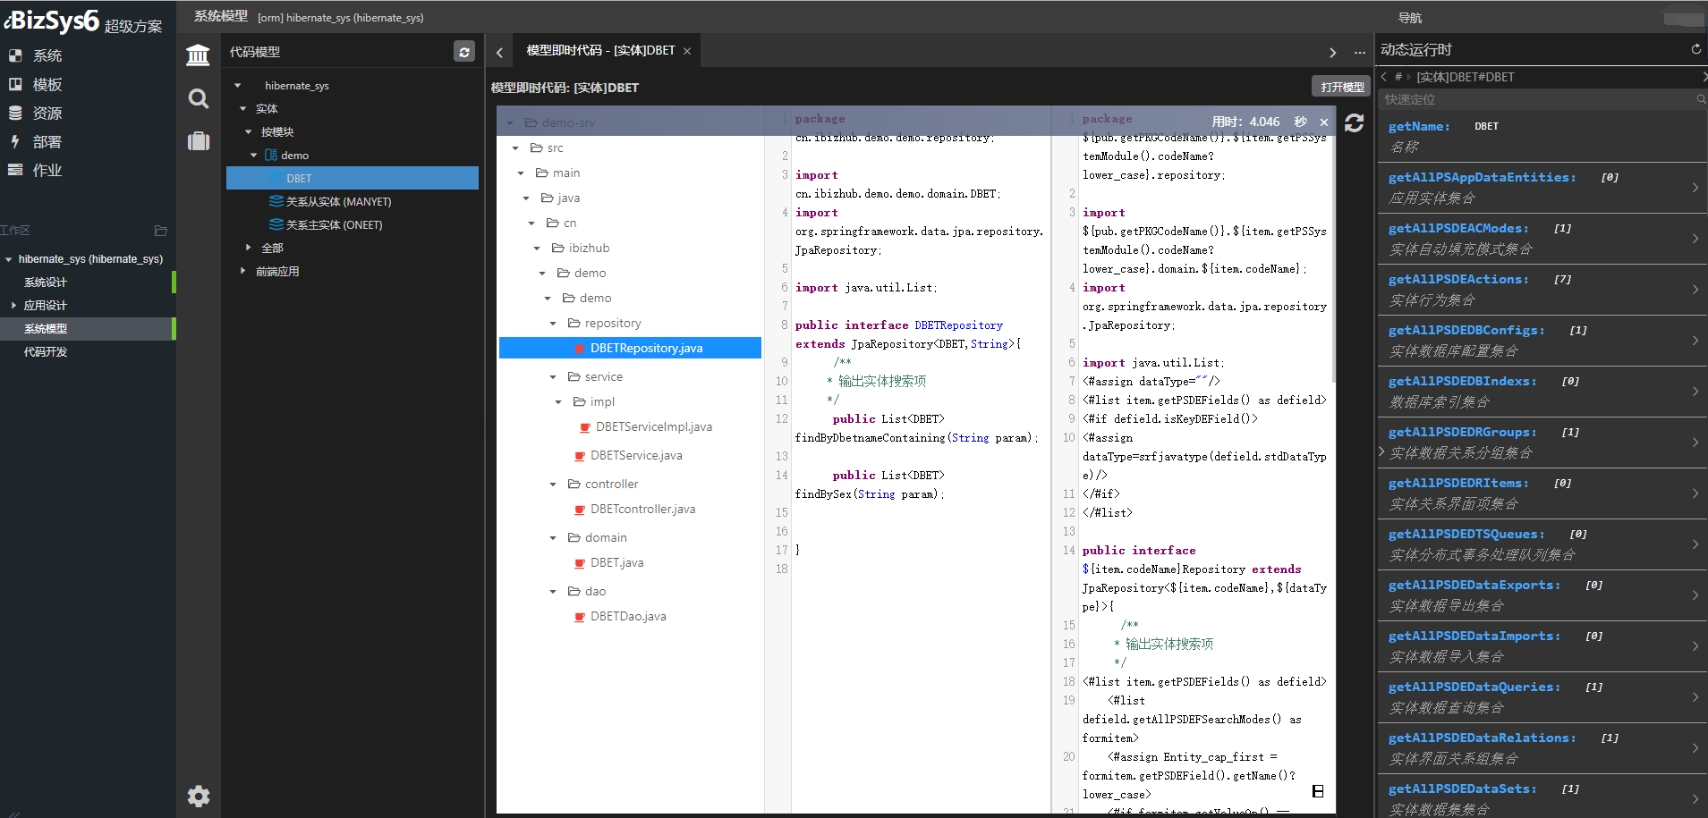Screen dimensions: 1708x818
Task: Open the tab more options ellipsis
Action: click(1359, 53)
